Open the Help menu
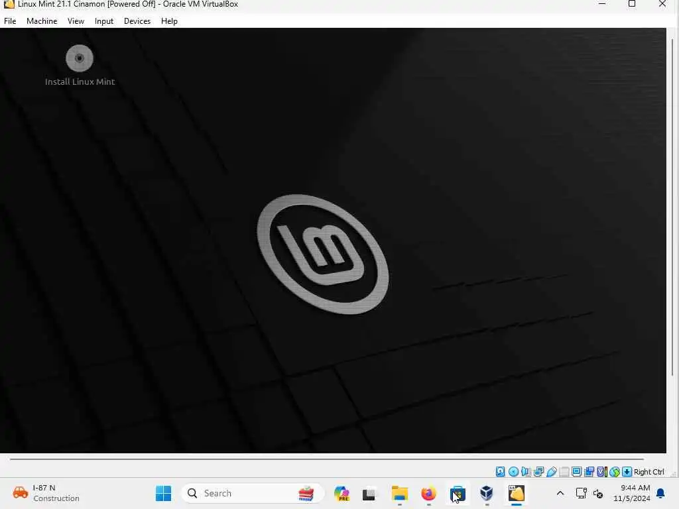 (169, 21)
